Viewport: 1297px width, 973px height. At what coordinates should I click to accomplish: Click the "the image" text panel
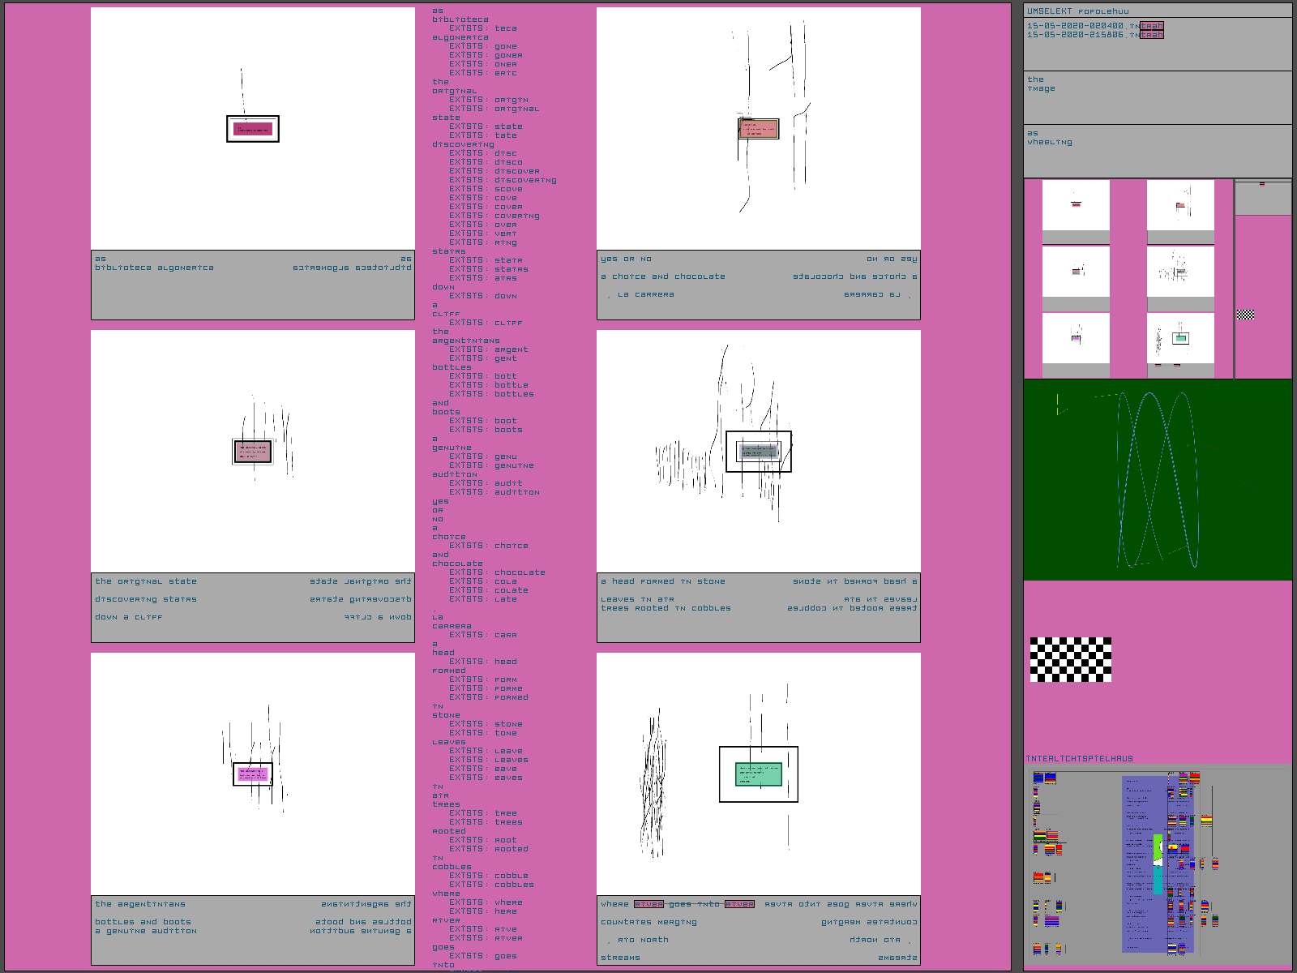(x=1157, y=97)
